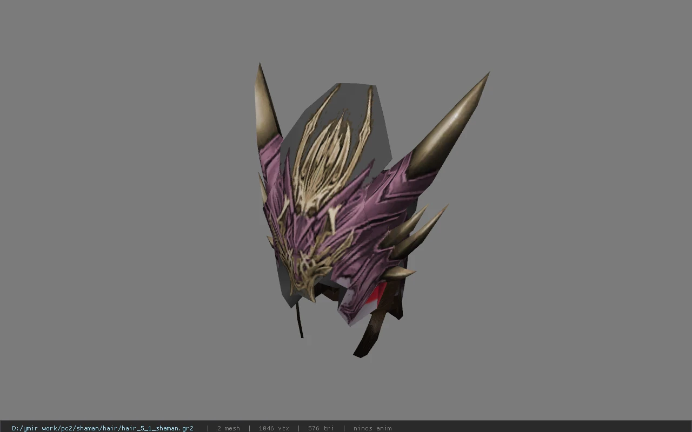Click the 'nincs anim' status entry
Screen dimensions: 692x432
[372, 428]
